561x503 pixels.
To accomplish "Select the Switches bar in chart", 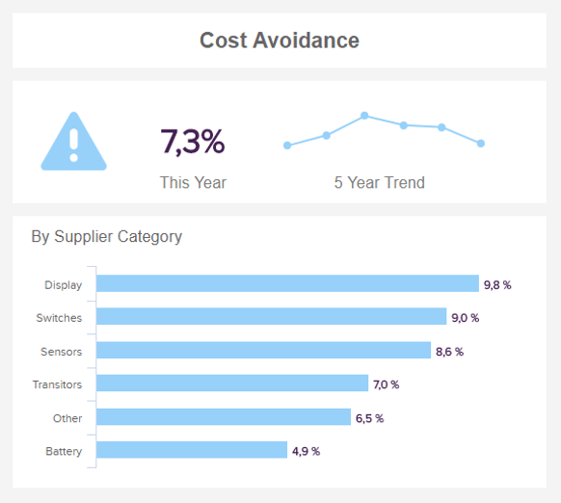I will pos(272,316).
